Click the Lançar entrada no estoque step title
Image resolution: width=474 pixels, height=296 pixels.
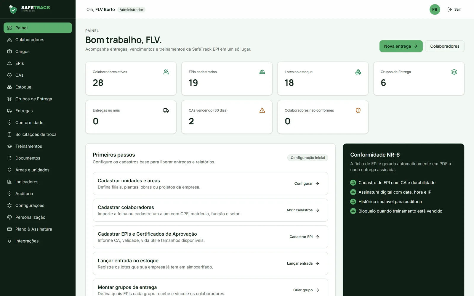tap(128, 260)
